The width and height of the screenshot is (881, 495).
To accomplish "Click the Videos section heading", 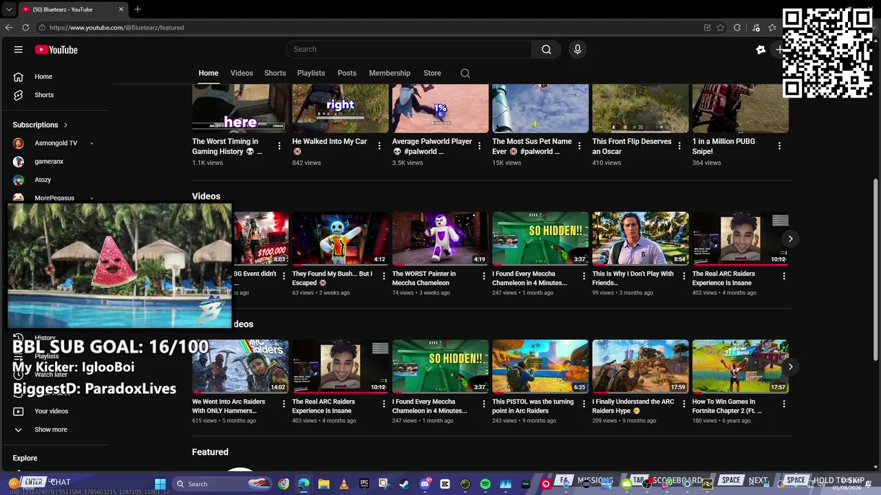I will coord(206,197).
